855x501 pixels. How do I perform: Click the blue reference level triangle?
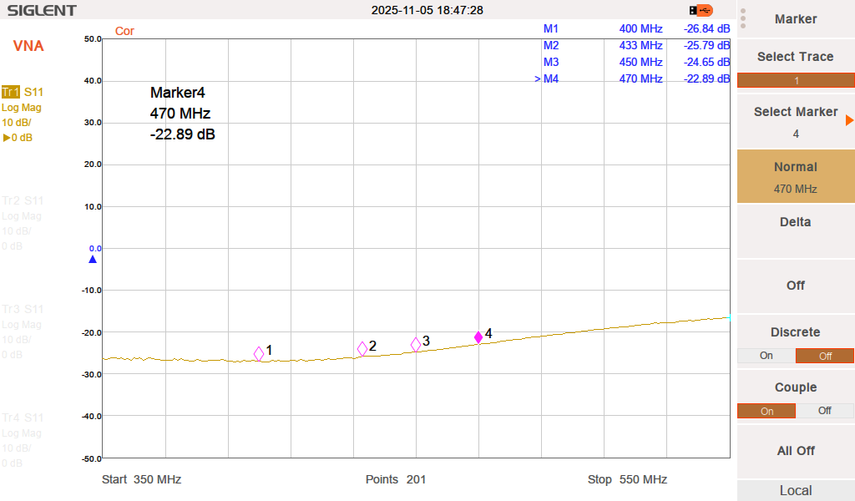[93, 260]
